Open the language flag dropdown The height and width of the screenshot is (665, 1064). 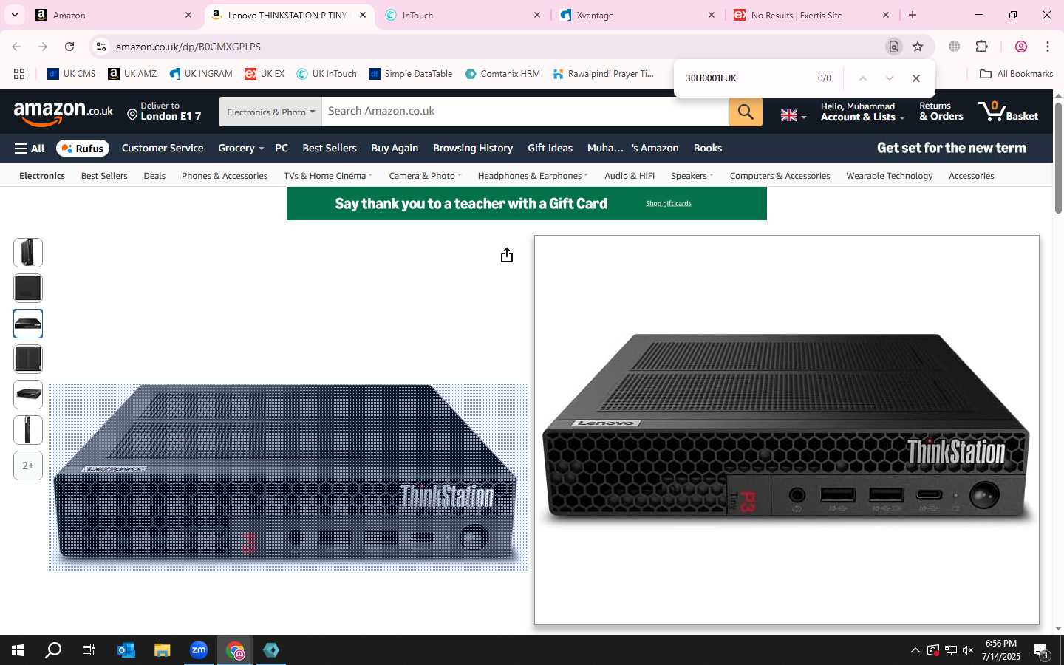coord(794,115)
